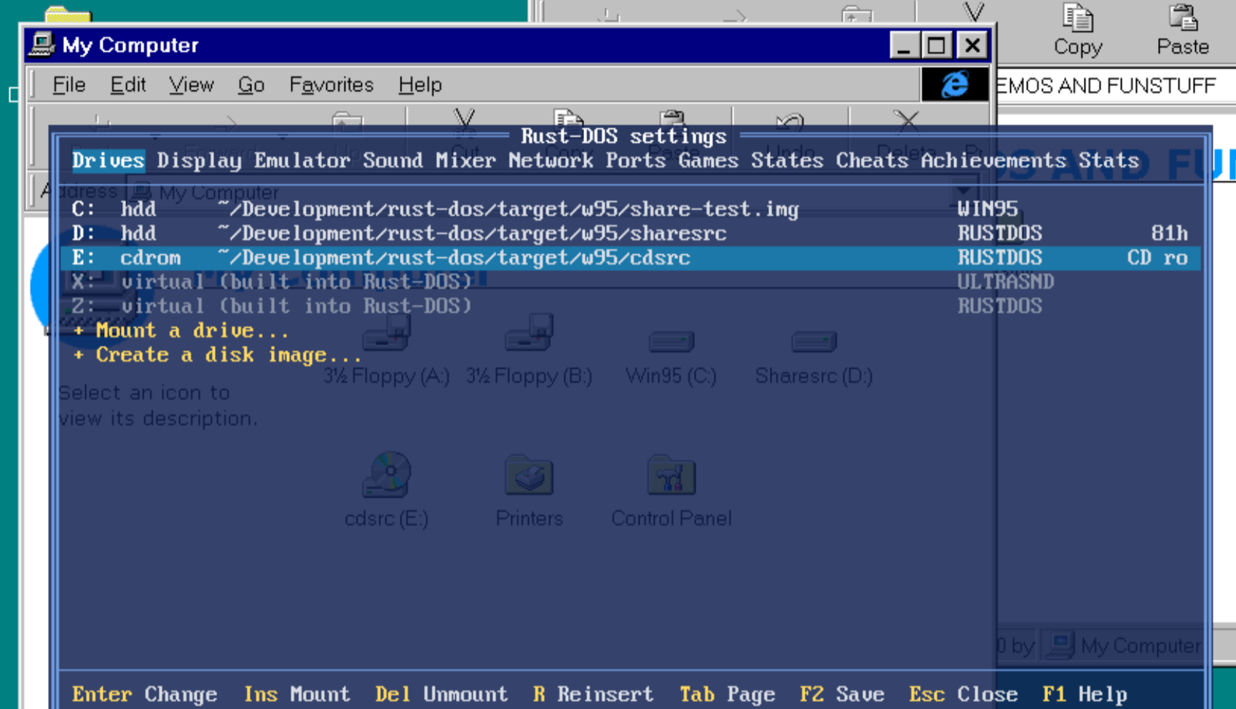This screenshot has width=1236, height=709.
Task: Open the Games tab
Action: tap(709, 161)
